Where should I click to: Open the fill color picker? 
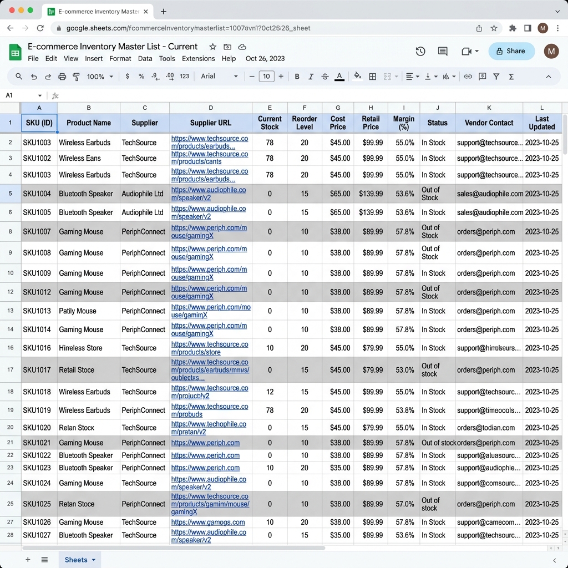tap(358, 76)
